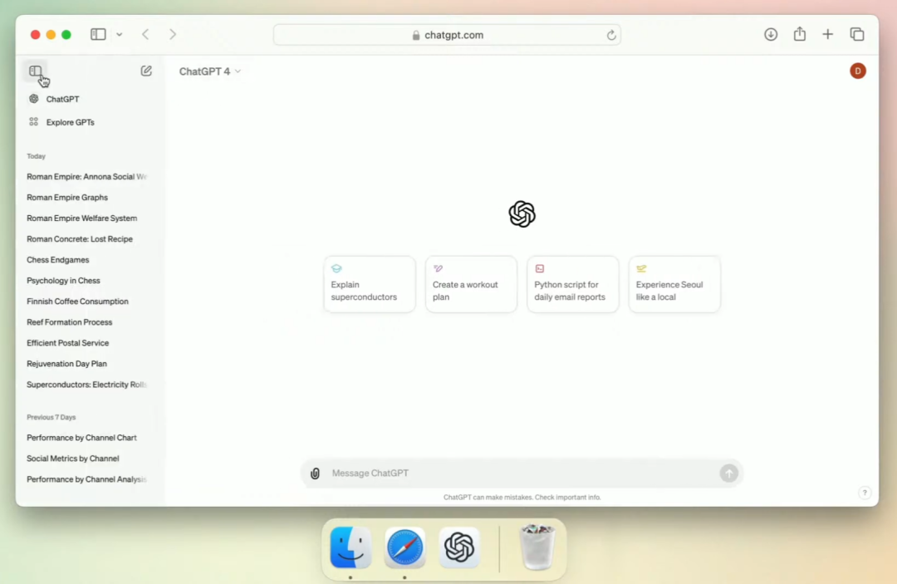Open the profile avatar menu

tap(857, 71)
